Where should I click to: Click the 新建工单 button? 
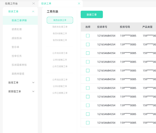point(92,15)
